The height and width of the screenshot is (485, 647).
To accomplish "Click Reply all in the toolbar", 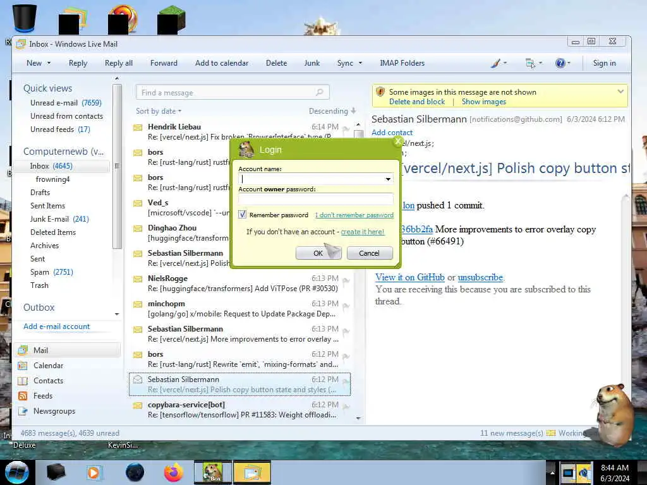I will coord(119,63).
